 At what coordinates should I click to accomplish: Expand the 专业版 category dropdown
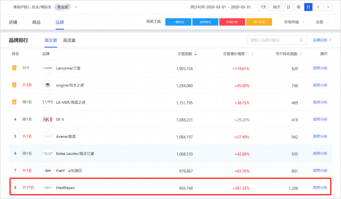tap(76, 7)
